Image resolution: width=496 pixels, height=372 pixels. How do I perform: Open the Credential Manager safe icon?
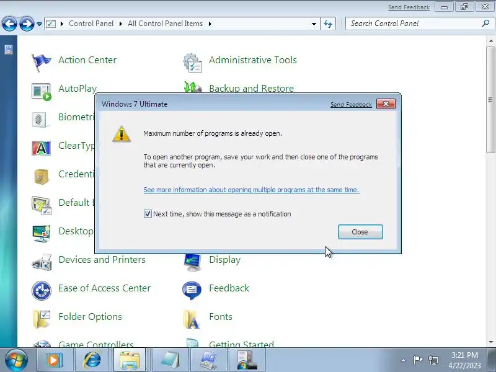point(41,177)
